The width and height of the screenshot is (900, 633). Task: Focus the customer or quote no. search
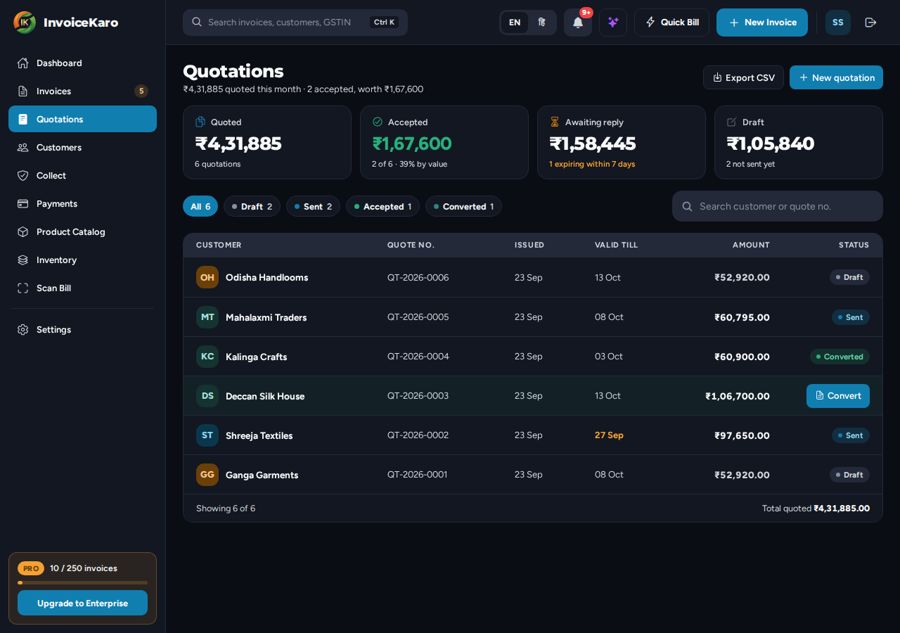coord(777,206)
